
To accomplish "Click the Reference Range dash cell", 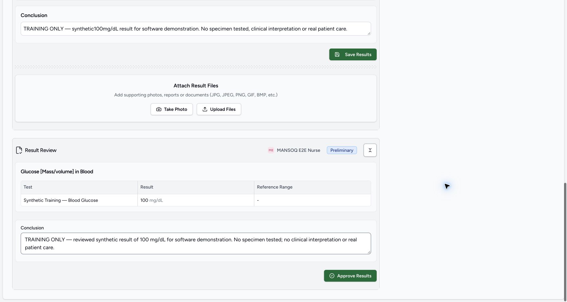I will coord(312,200).
